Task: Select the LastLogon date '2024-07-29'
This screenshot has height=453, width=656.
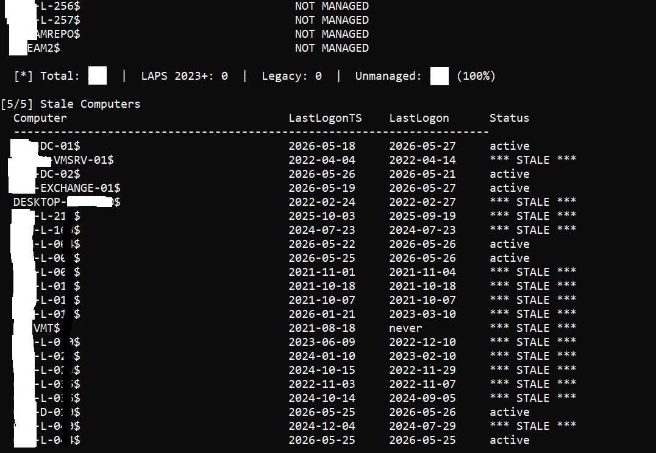Action: [x=422, y=426]
